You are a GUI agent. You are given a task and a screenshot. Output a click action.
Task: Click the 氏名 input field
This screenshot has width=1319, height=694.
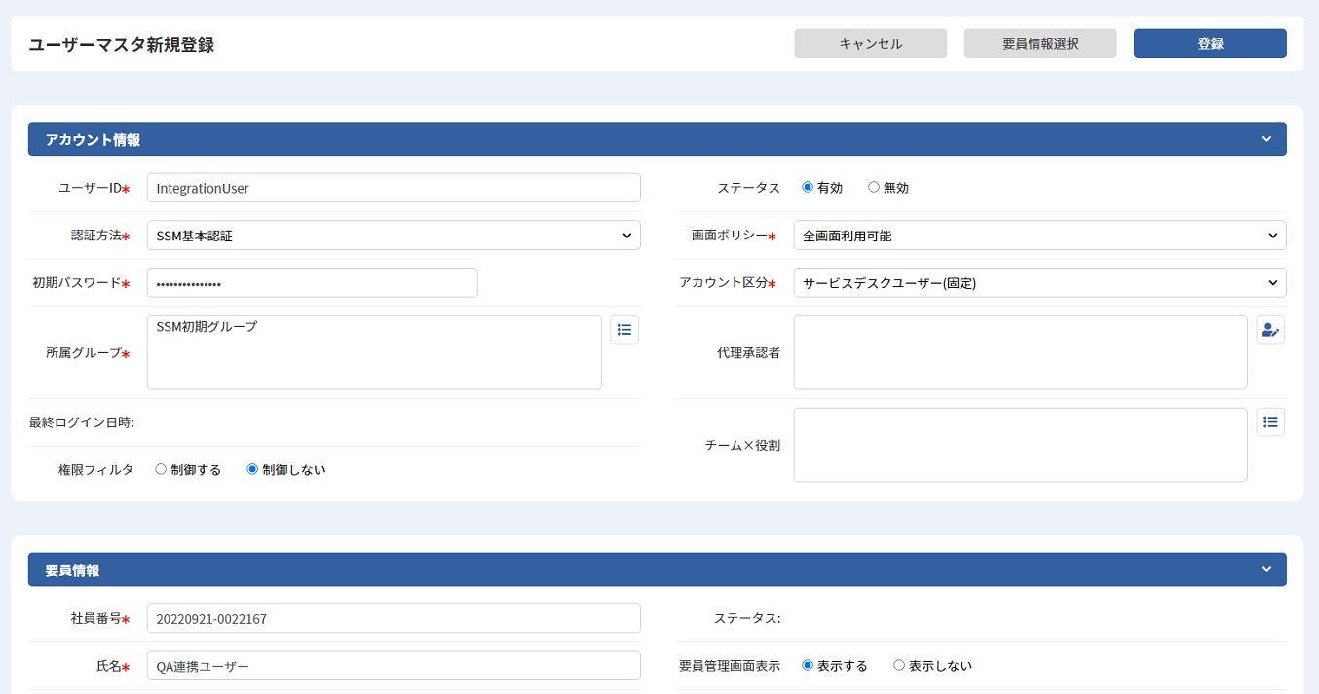click(x=394, y=666)
